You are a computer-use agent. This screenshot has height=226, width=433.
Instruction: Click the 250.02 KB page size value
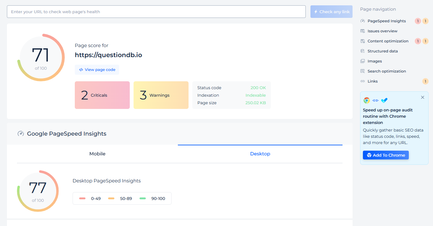pos(255,103)
